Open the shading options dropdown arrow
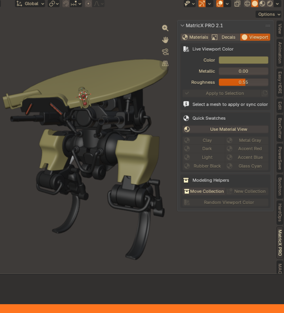284x313 pixels. pos(277,4)
